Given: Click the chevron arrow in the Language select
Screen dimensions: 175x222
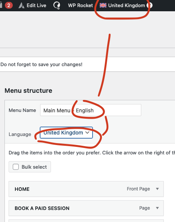Looking at the screenshot, I should [87, 133].
